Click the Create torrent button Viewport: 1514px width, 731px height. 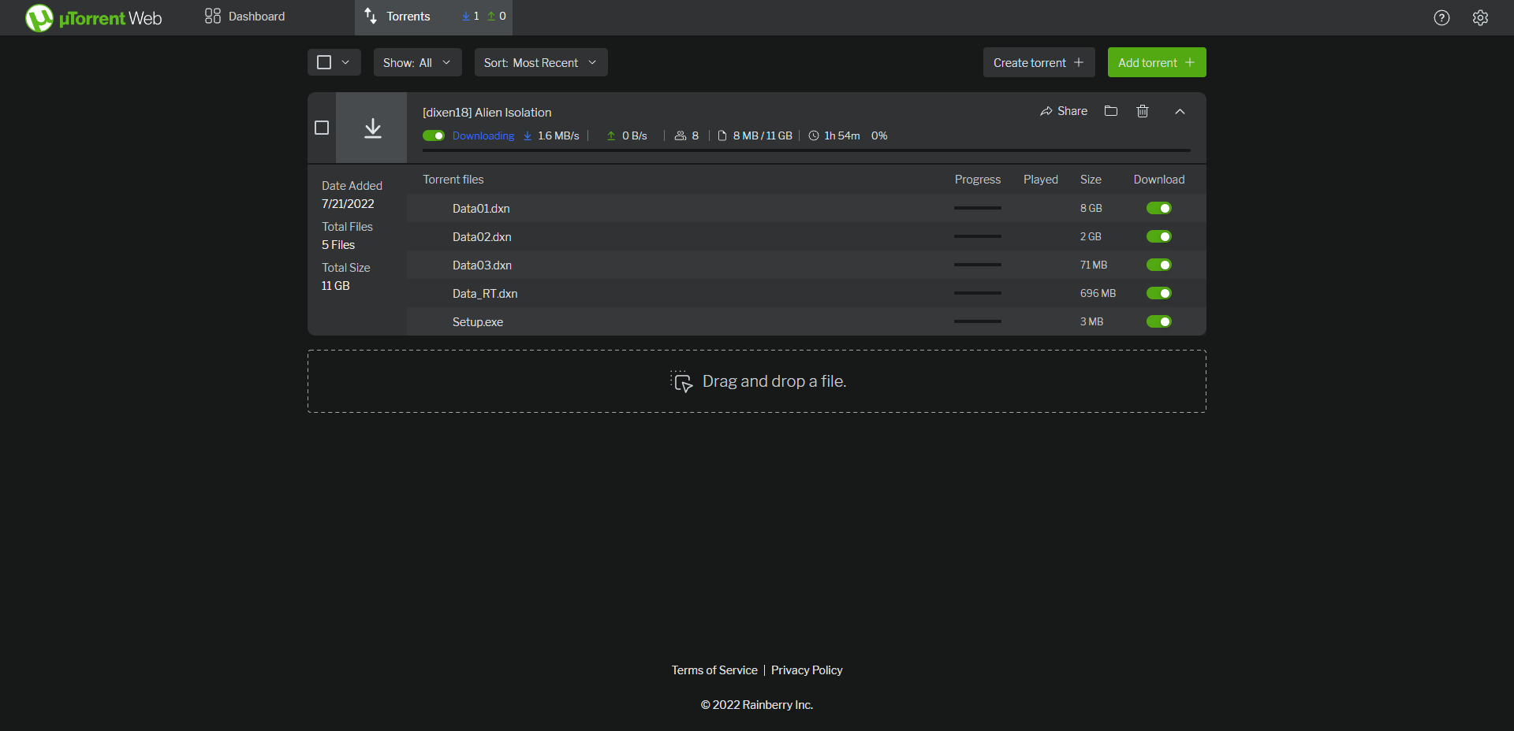(1039, 62)
